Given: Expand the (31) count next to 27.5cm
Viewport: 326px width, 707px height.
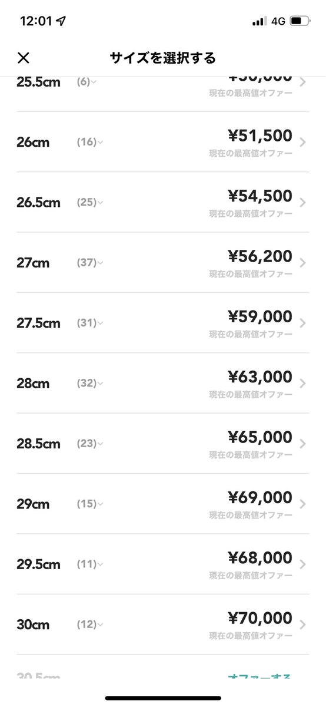Looking at the screenshot, I should point(90,323).
